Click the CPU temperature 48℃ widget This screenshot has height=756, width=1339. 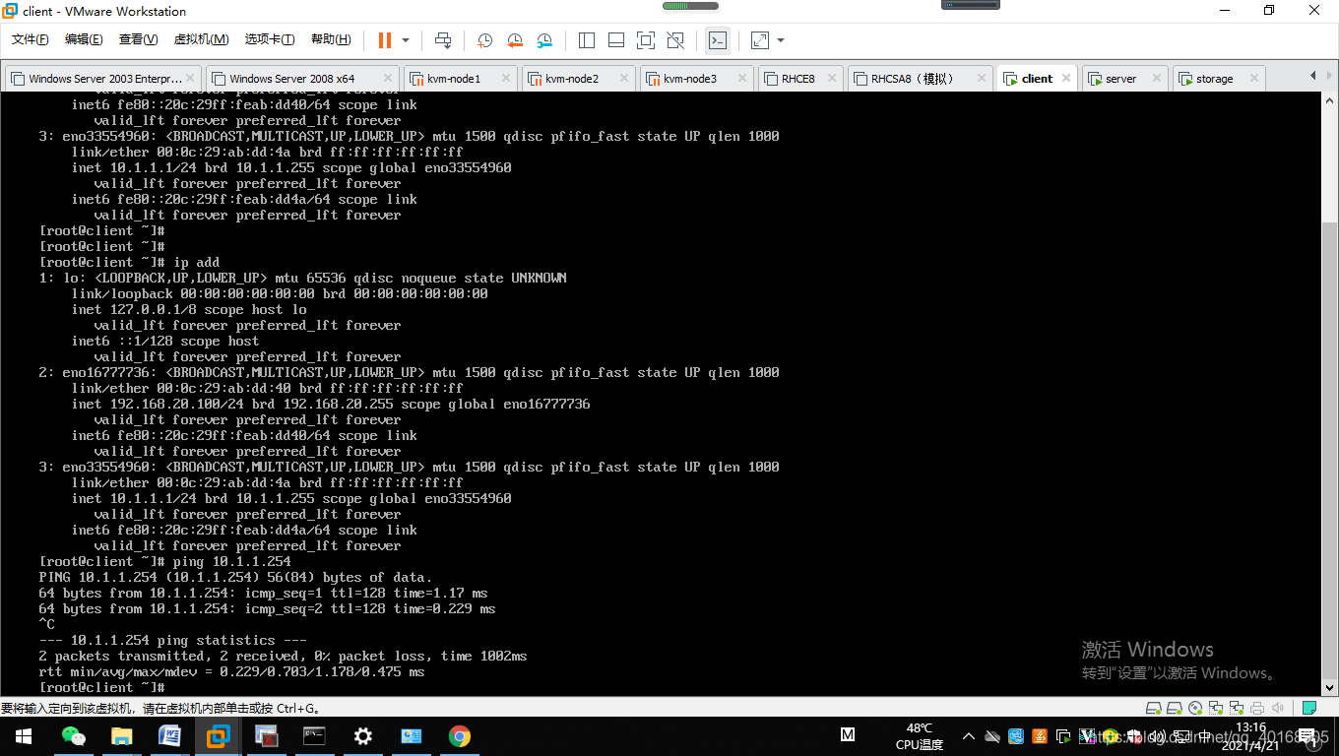920,736
